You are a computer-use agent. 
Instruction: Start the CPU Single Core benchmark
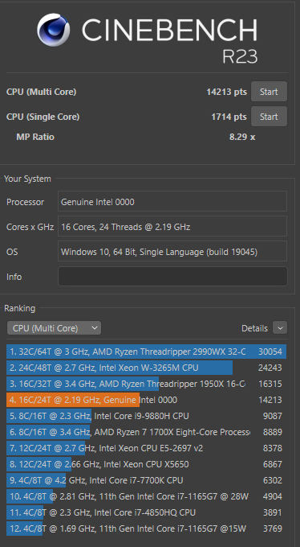[269, 117]
